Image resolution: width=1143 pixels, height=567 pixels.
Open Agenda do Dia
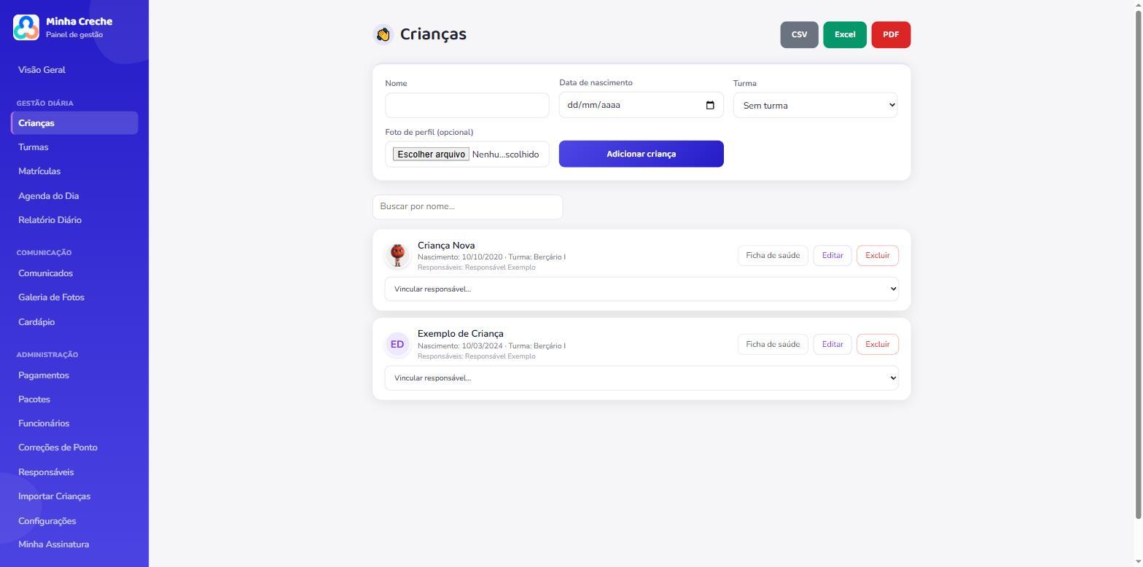click(48, 196)
